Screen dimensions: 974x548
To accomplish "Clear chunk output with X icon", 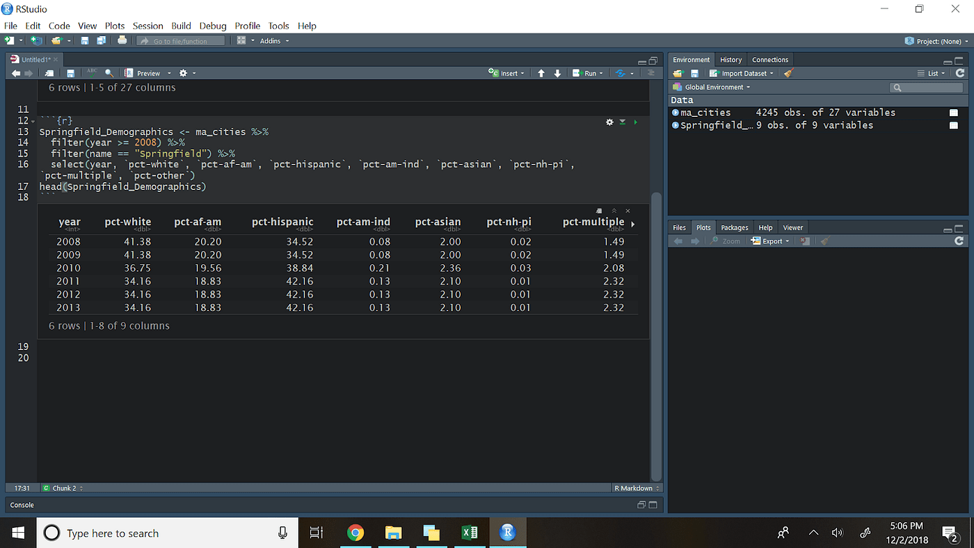I will pyautogui.click(x=628, y=211).
